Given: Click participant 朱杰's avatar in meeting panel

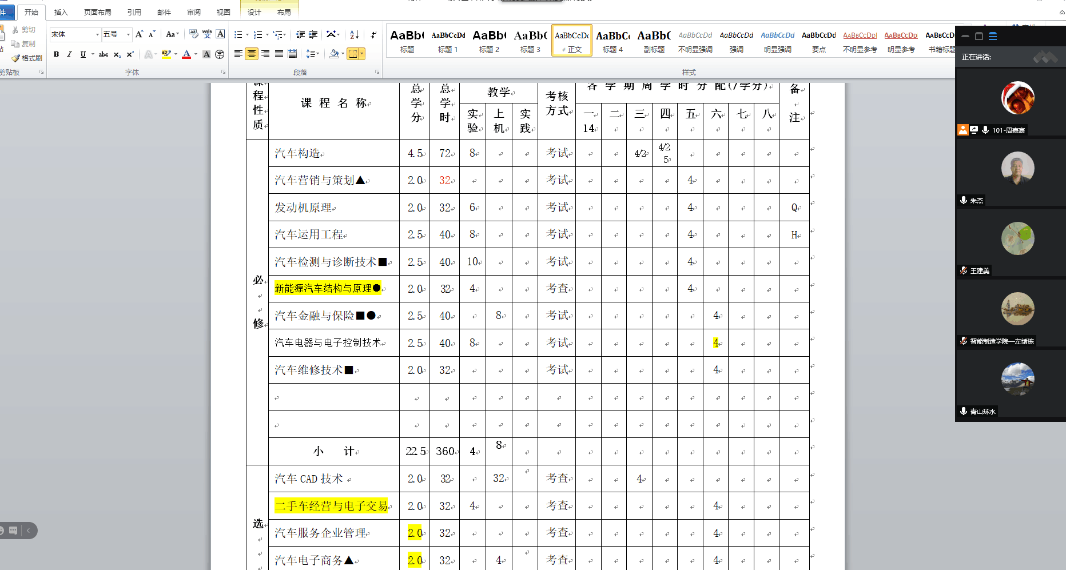Looking at the screenshot, I should [x=1017, y=169].
